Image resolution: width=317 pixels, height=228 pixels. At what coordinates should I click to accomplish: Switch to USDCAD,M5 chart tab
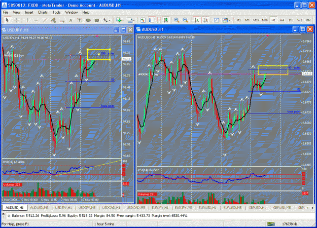[135, 208]
